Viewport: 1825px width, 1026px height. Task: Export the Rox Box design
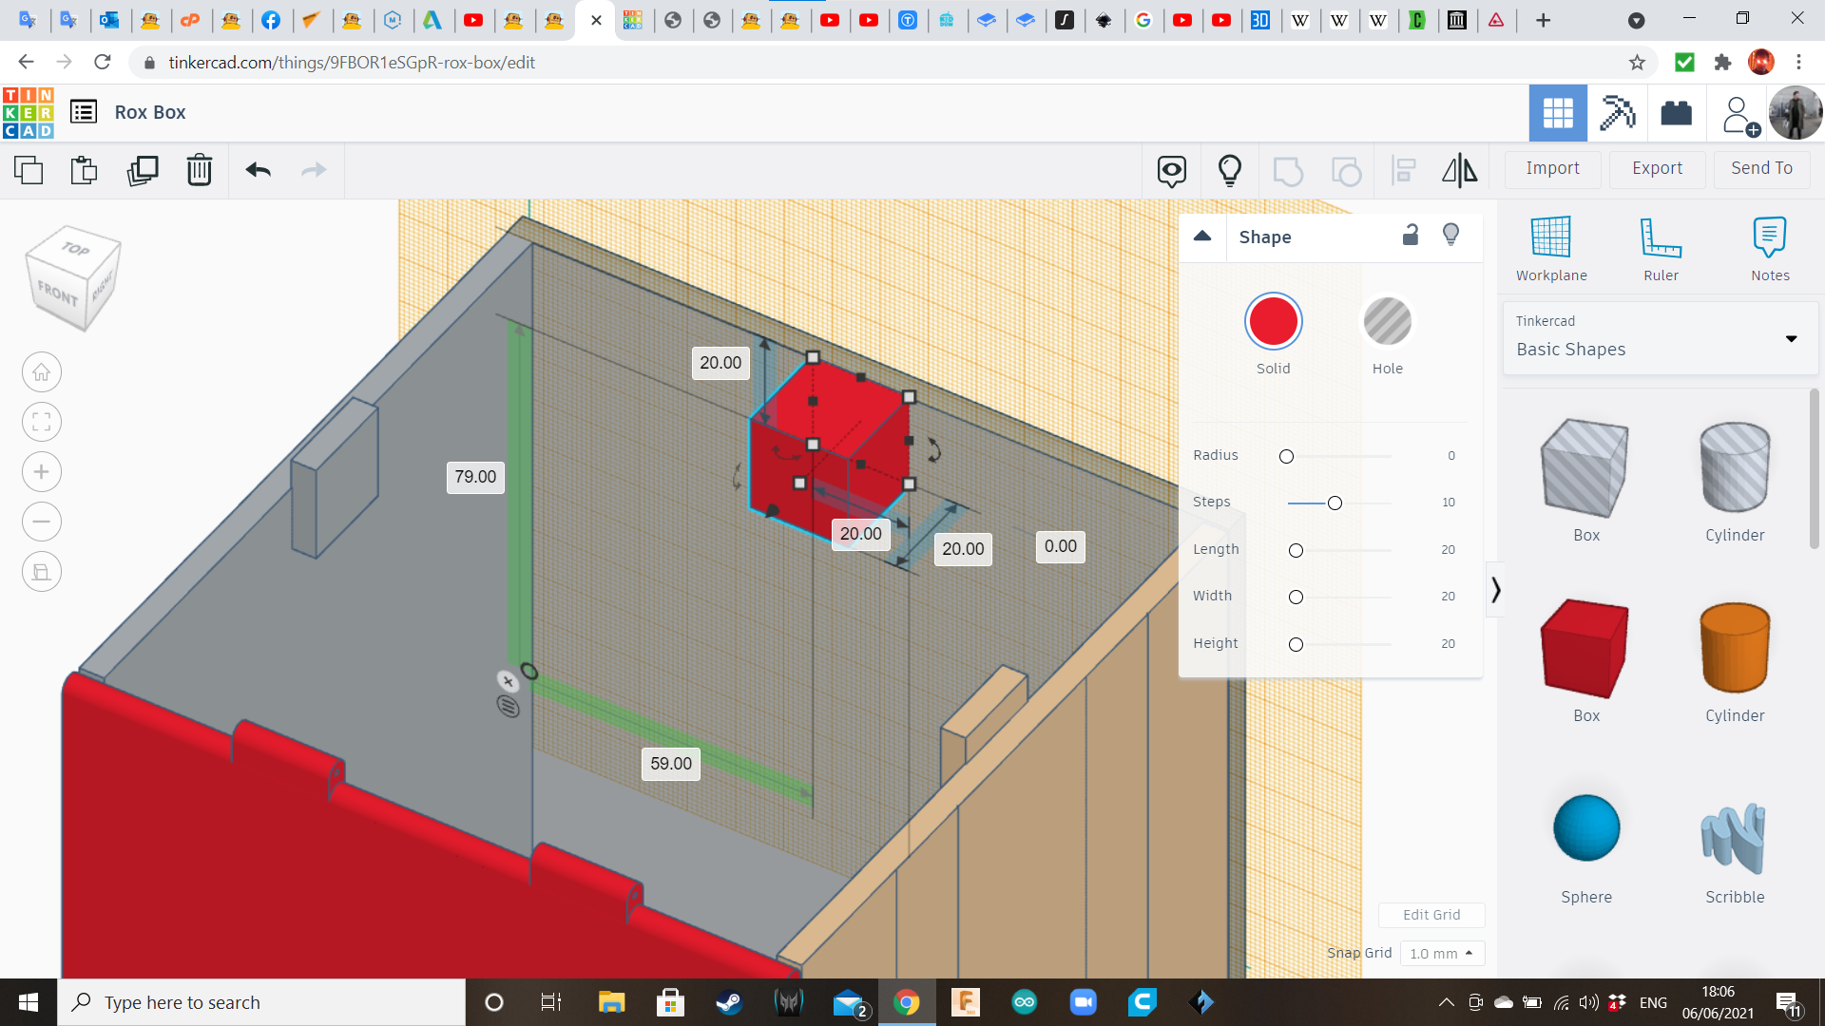pyautogui.click(x=1656, y=168)
